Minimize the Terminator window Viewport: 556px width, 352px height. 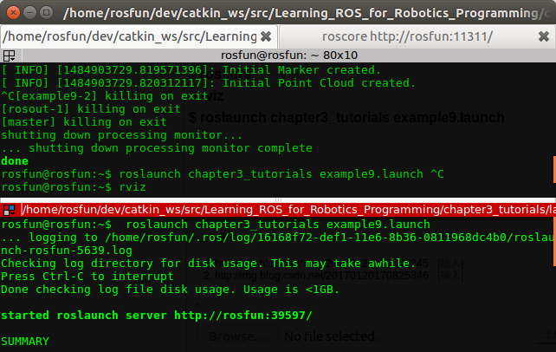(29, 13)
